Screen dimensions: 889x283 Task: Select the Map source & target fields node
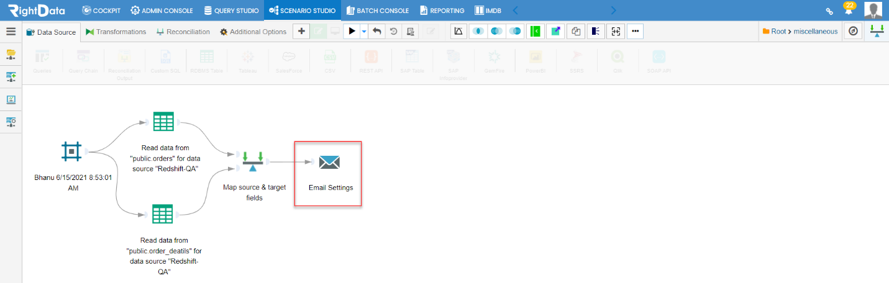pos(252,161)
